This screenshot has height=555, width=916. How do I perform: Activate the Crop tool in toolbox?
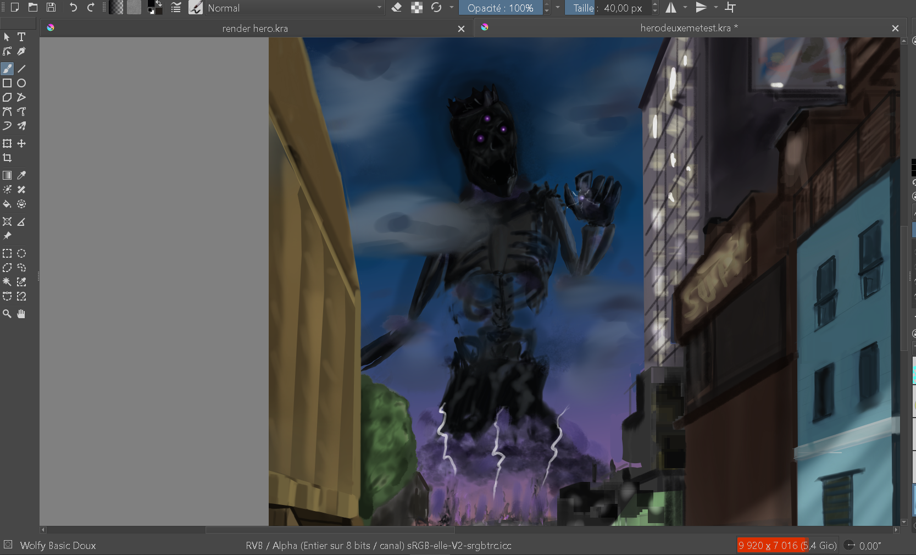(x=7, y=158)
